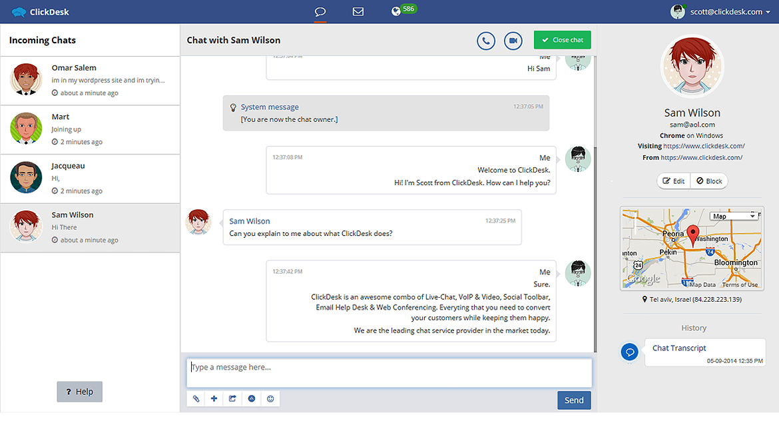
Task: Open Omar Salem's incoming chat
Action: pyautogui.click(x=90, y=80)
